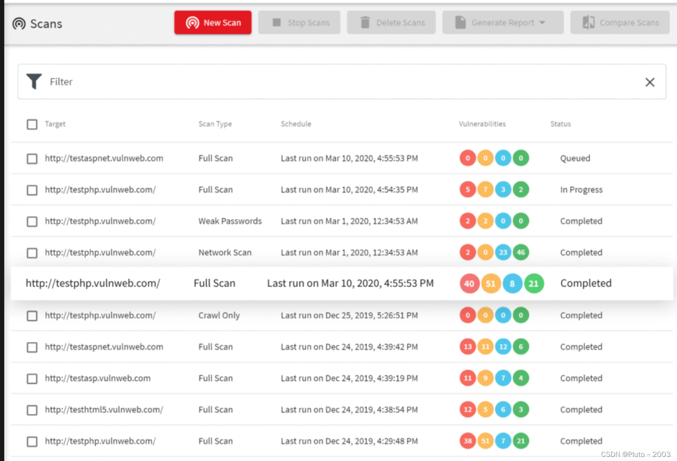
Task: Click red badge 38 in last testphp row
Action: [x=467, y=441]
